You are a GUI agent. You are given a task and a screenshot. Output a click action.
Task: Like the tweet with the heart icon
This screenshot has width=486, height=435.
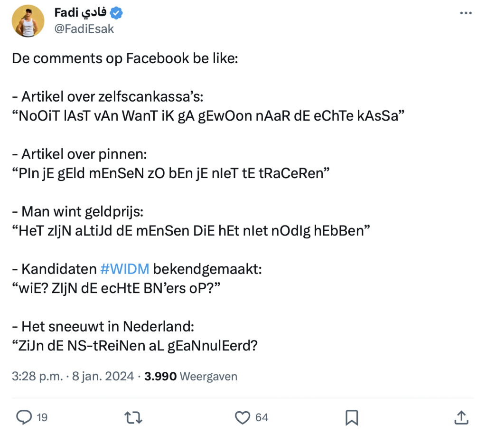243,417
